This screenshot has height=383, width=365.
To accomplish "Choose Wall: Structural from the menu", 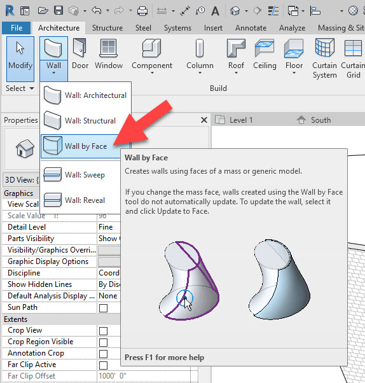I will click(x=85, y=120).
